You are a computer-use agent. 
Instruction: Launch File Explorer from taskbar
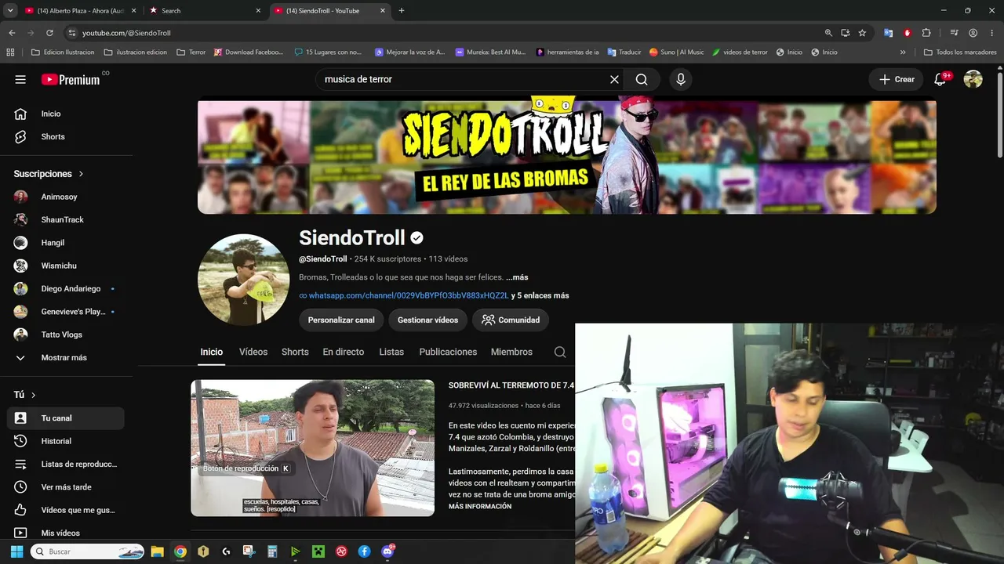(x=157, y=551)
